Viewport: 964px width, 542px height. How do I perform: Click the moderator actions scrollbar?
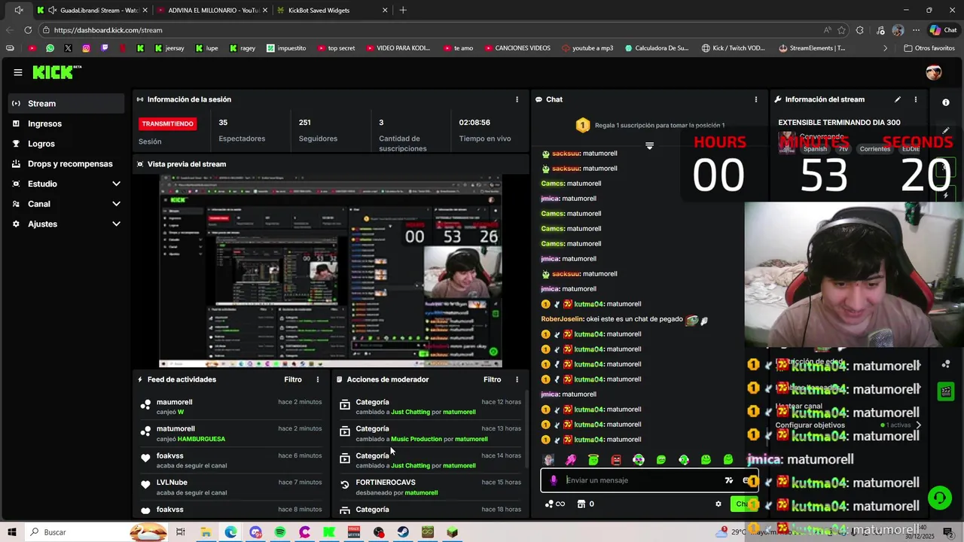[526, 429]
